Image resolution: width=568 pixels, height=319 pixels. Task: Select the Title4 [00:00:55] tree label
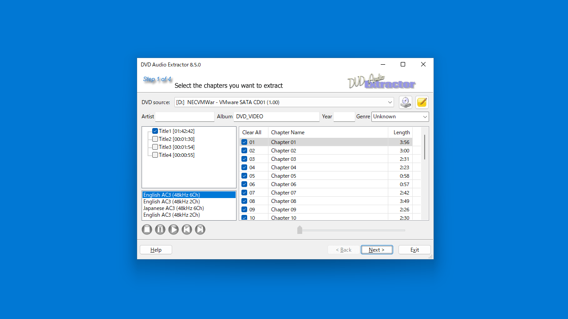coord(177,155)
